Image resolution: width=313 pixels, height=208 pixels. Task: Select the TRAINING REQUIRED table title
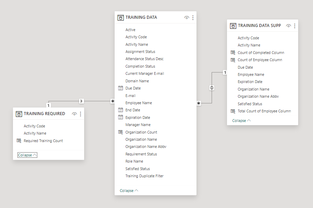pyautogui.click(x=44, y=114)
